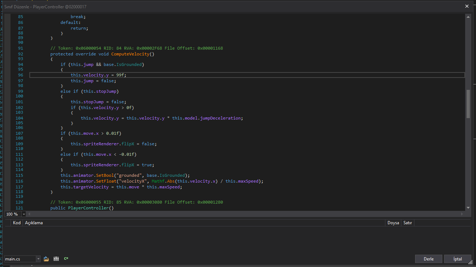
Task: Click line number 107 in the gutter
Action: click(x=19, y=133)
